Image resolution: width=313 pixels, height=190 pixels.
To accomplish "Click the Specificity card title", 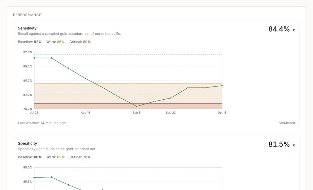I will (28, 143).
